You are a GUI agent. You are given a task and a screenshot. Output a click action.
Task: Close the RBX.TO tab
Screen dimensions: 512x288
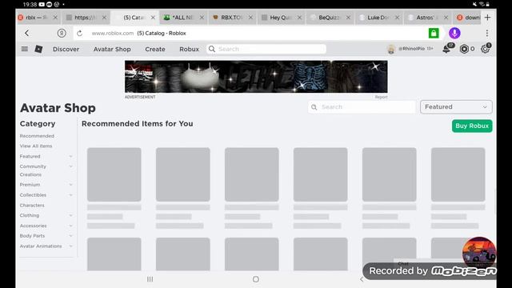point(250,18)
